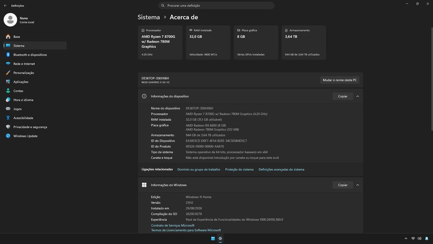This screenshot has width=433, height=244.
Task: Focus the Procurar uma definição search box
Action: [216, 6]
